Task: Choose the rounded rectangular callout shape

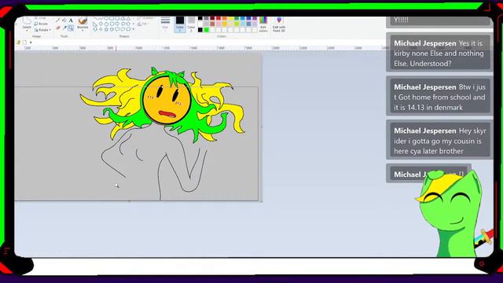Action: [x=117, y=29]
